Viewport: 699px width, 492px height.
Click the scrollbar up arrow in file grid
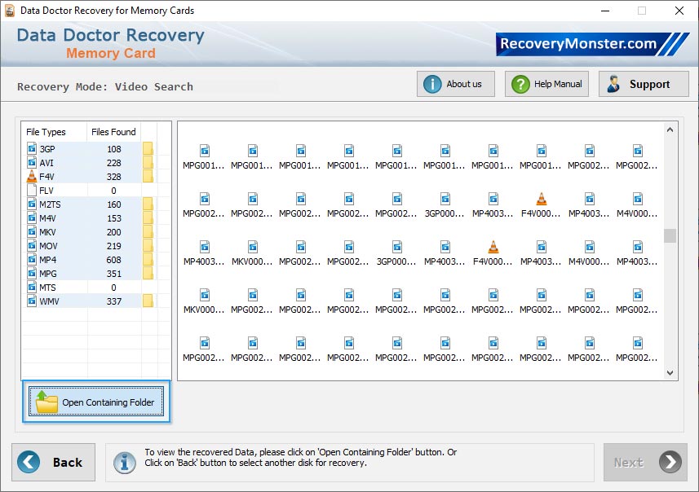click(670, 128)
